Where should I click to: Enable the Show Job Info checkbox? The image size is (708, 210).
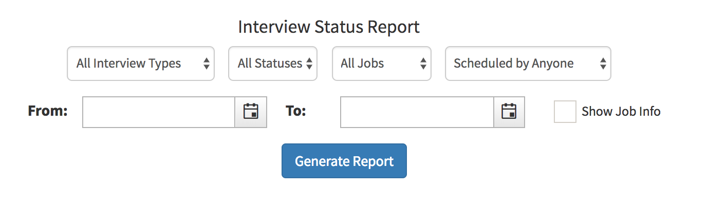[565, 112]
